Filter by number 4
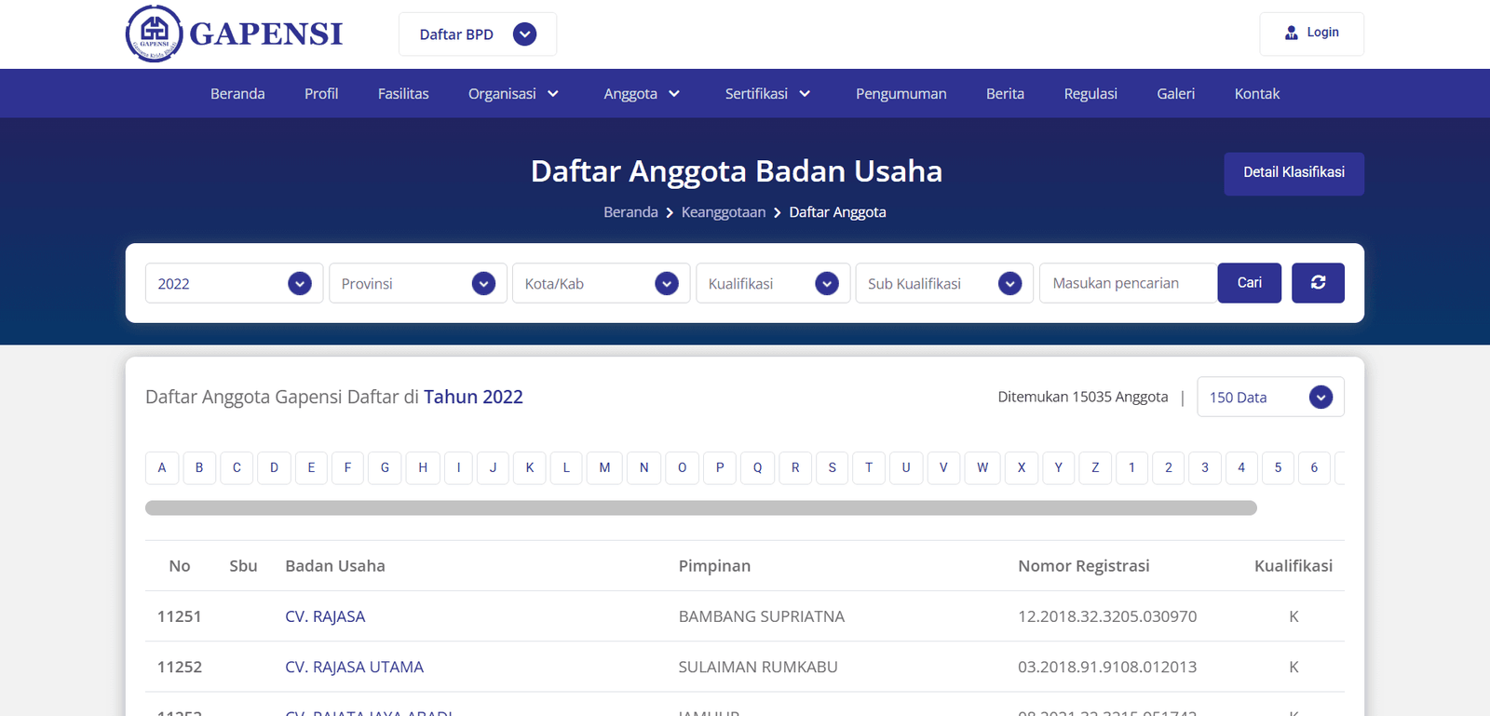Image resolution: width=1490 pixels, height=716 pixels. [1241, 467]
